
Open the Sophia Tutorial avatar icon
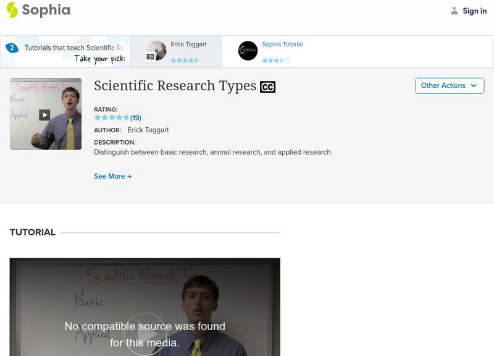pyautogui.click(x=249, y=50)
